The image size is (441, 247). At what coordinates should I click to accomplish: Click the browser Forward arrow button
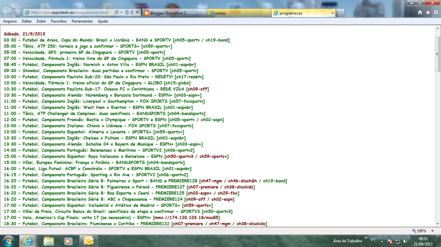(17, 12)
